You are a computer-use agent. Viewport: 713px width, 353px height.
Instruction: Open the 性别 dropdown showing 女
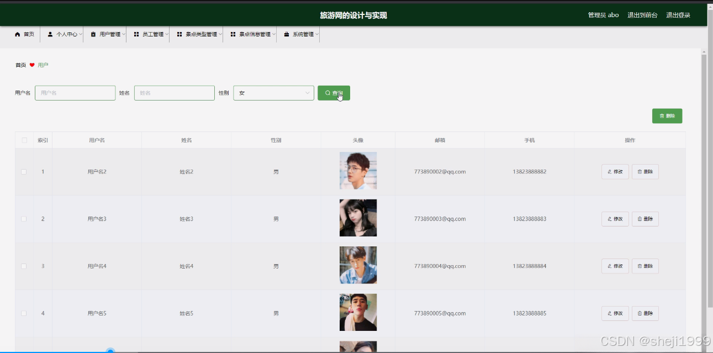point(273,93)
